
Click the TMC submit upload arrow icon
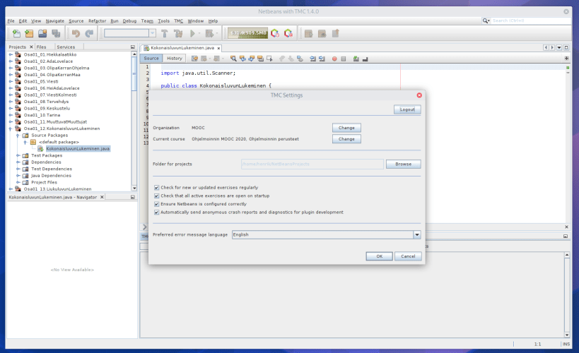point(335,34)
